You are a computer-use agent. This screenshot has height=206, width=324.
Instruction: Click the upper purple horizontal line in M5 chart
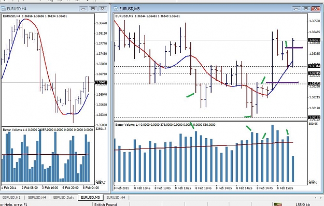pyautogui.click(x=294, y=48)
